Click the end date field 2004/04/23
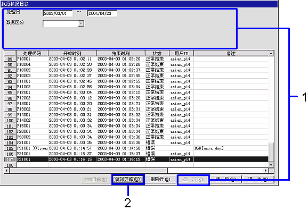This screenshot has width=308, height=211. pos(102,13)
